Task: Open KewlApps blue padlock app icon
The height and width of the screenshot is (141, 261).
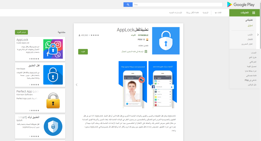Action: [53, 75]
